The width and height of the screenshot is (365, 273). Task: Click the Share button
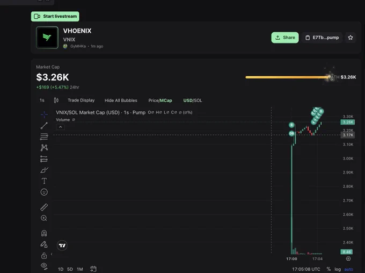(285, 38)
